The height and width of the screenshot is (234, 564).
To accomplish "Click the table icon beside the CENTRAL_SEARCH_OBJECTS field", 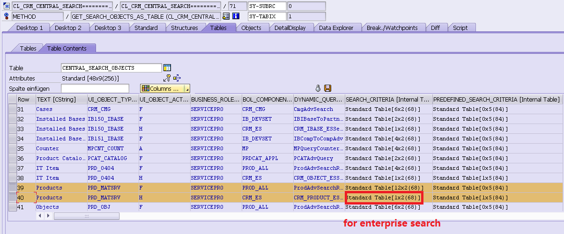I will tap(167, 68).
